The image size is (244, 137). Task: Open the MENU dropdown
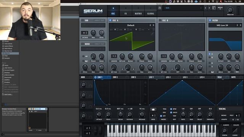coord(220,8)
